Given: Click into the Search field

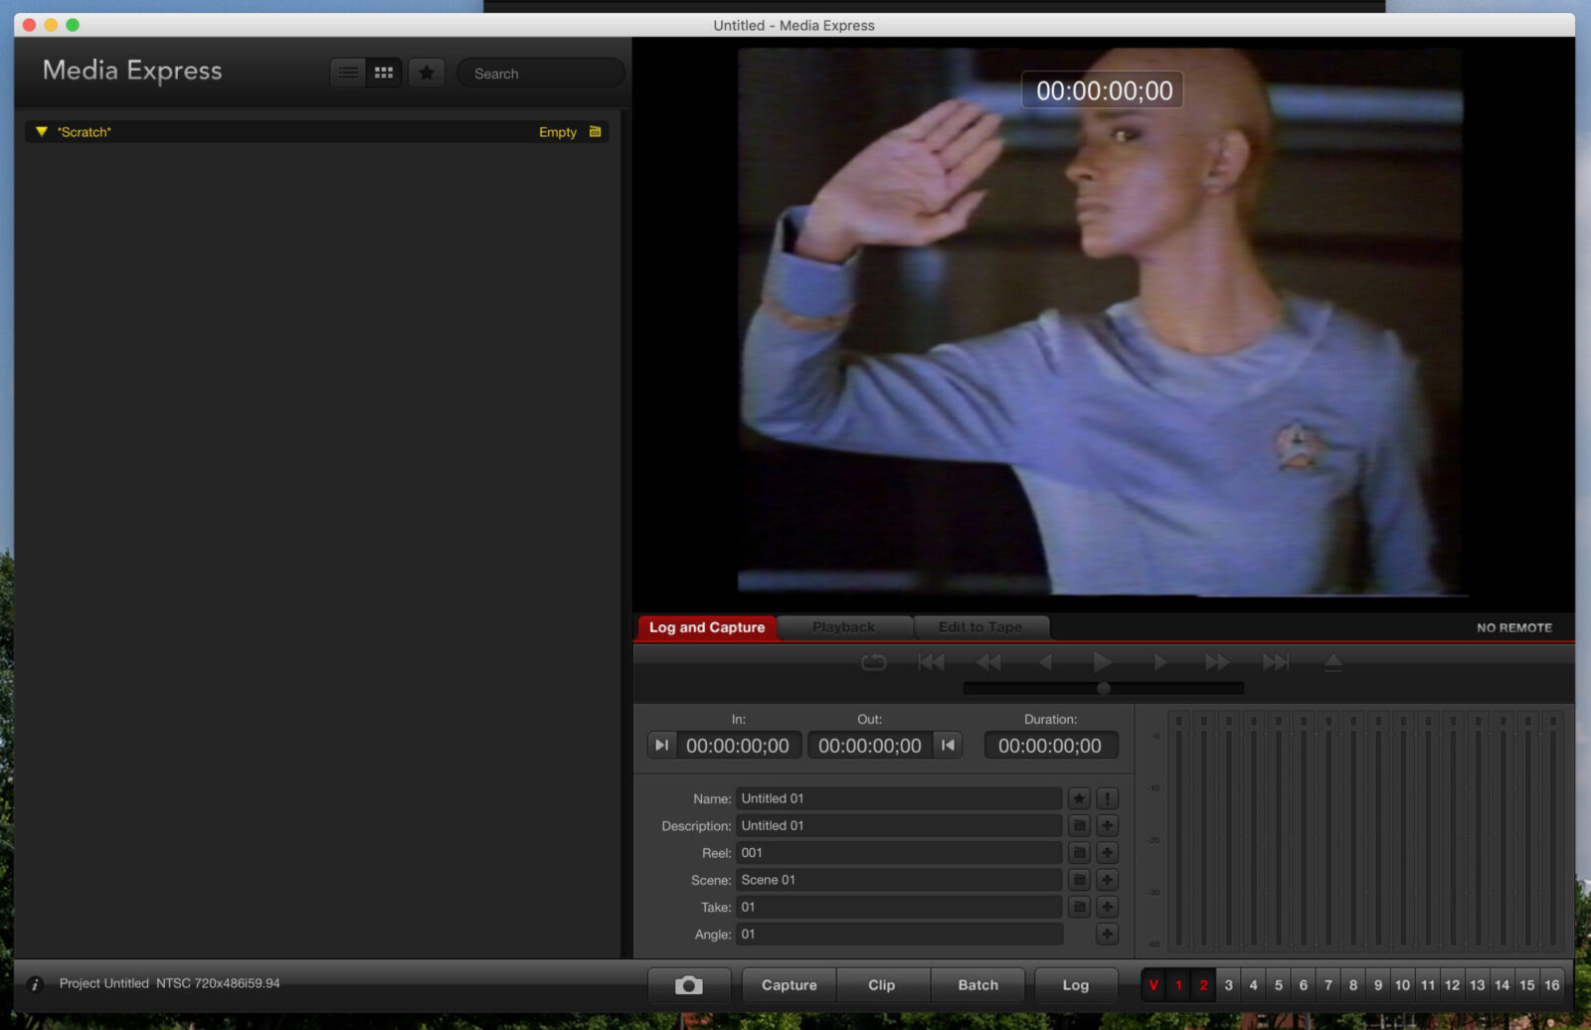Looking at the screenshot, I should coord(541,74).
